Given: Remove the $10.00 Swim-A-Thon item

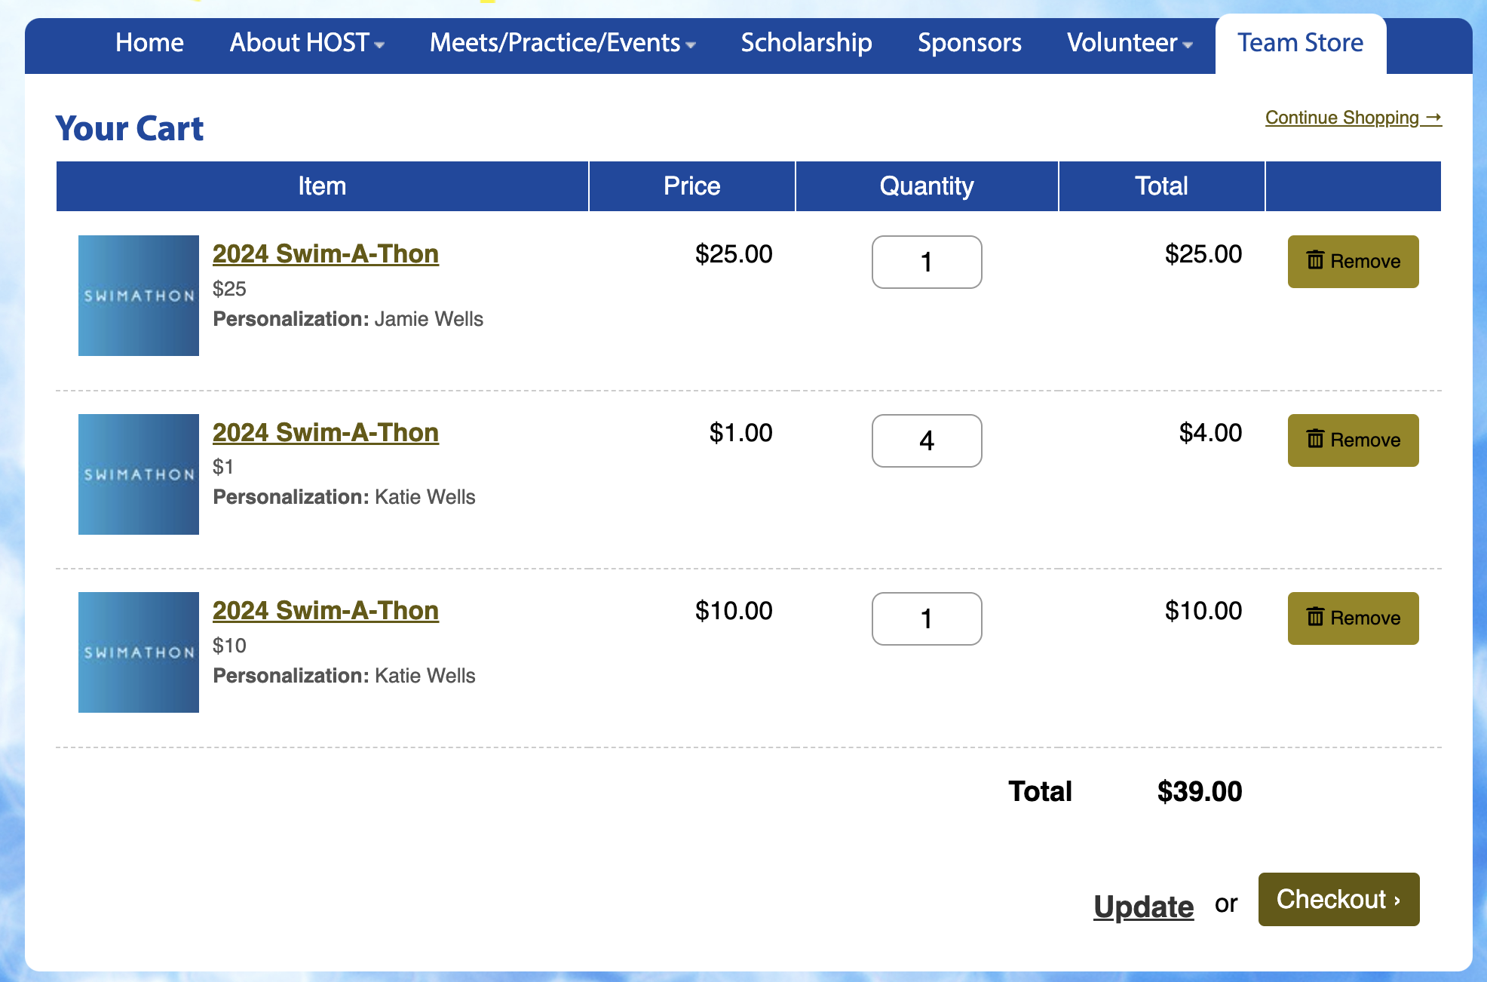Looking at the screenshot, I should coord(1353,618).
